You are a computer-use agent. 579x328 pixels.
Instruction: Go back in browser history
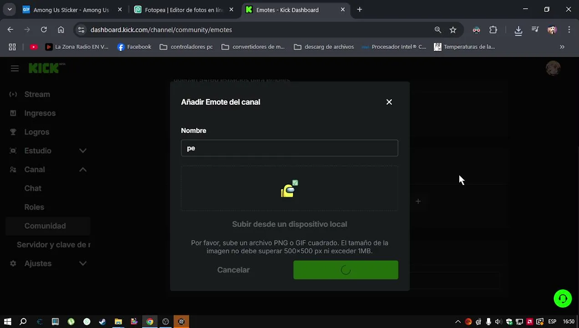point(10,30)
